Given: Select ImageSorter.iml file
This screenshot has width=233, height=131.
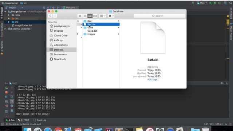Looking at the screenshot, I should (x=23, y=25).
